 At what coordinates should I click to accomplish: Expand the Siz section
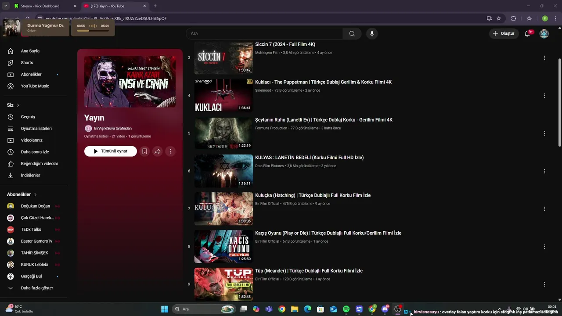pos(13,105)
